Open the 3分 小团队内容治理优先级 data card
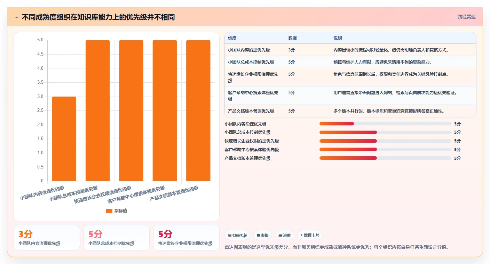Viewport: 490px width, 264px height. tap(47, 238)
